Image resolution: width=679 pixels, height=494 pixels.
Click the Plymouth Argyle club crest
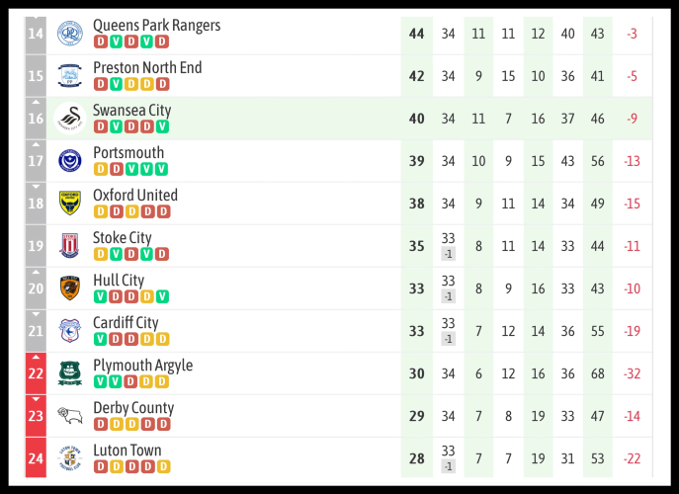(x=69, y=372)
